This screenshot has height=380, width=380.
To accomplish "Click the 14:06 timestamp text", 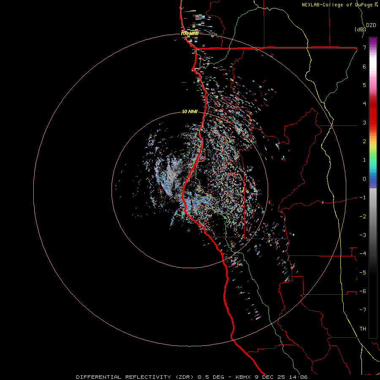I will click(298, 377).
